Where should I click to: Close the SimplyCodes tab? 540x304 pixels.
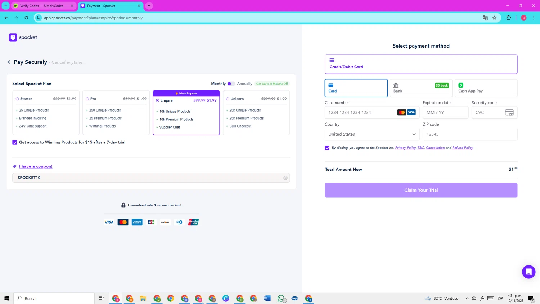pos(72,6)
